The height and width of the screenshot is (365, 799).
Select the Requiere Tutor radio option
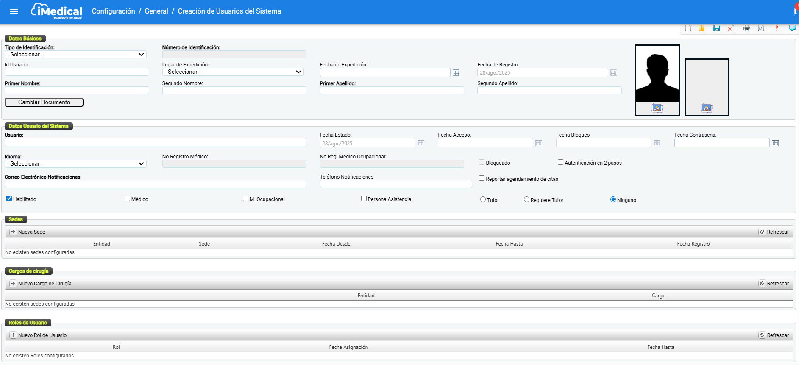click(526, 199)
